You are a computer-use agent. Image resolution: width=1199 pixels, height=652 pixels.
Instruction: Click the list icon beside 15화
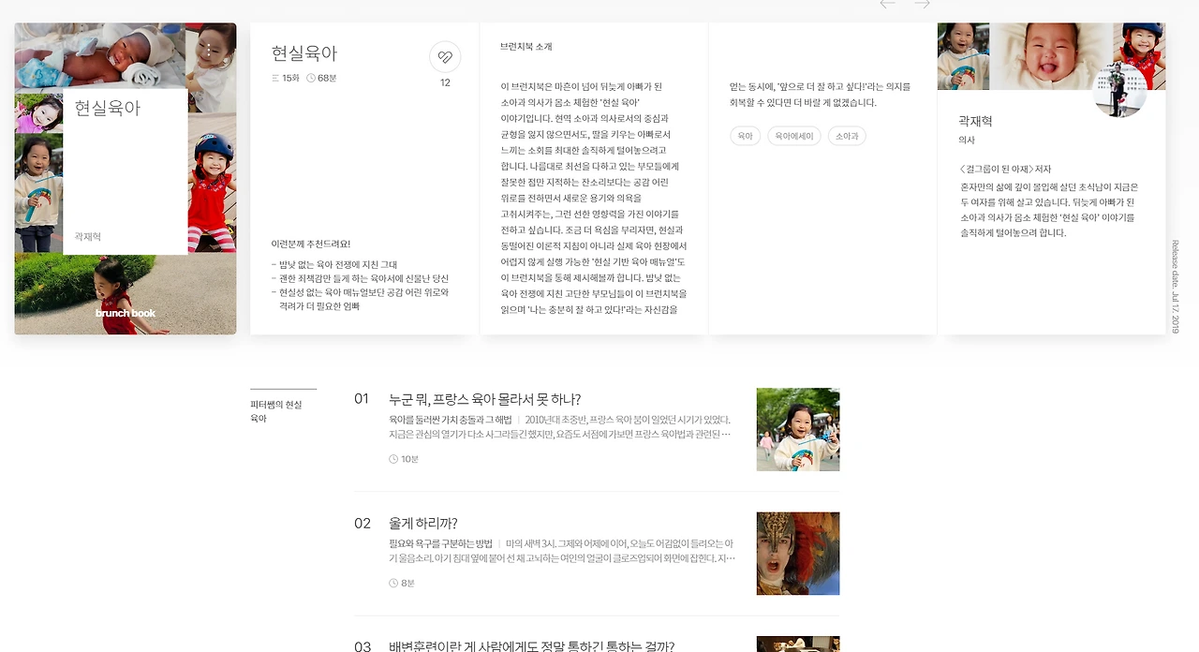[x=275, y=78]
